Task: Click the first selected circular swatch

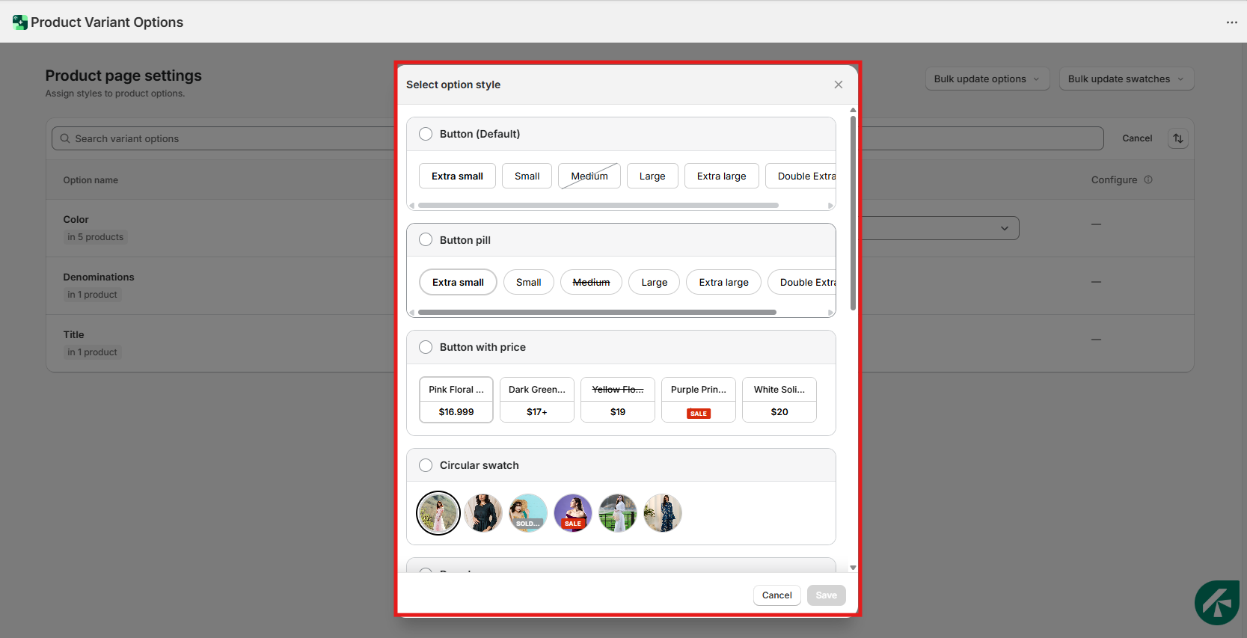Action: click(x=438, y=513)
